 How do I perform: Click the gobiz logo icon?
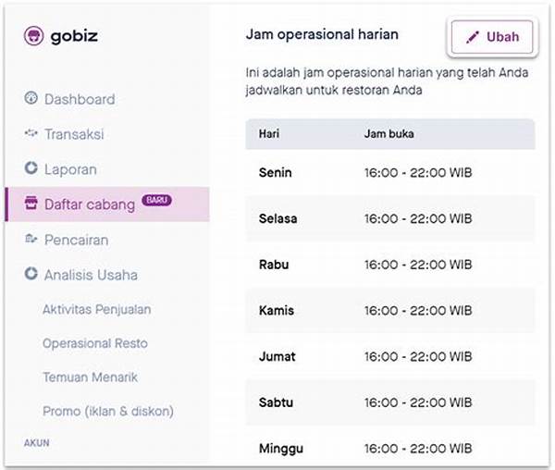(x=33, y=36)
